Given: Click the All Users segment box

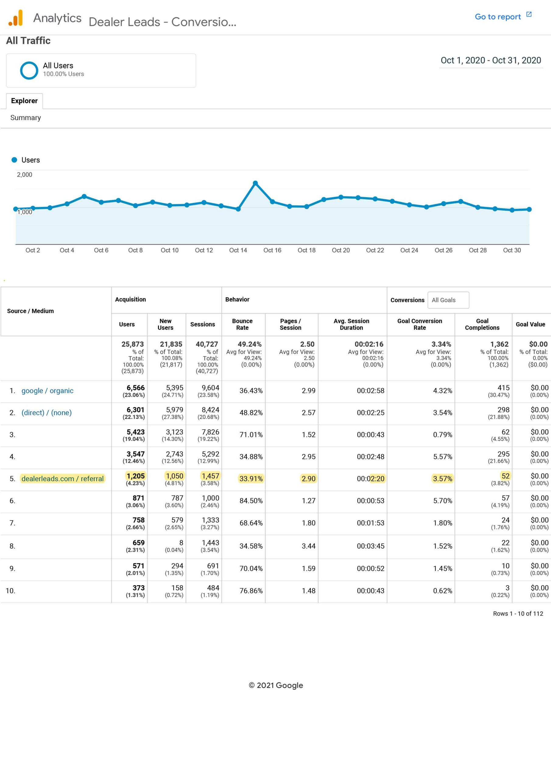Looking at the screenshot, I should pyautogui.click(x=101, y=71).
